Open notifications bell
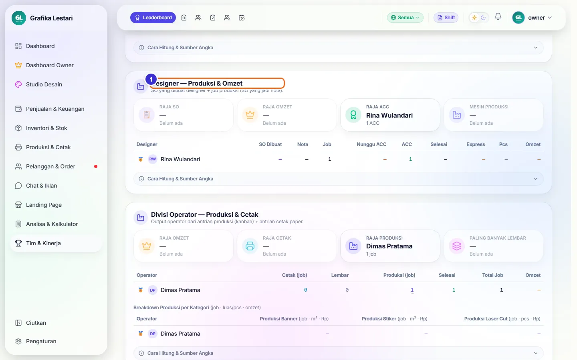 tap(498, 17)
